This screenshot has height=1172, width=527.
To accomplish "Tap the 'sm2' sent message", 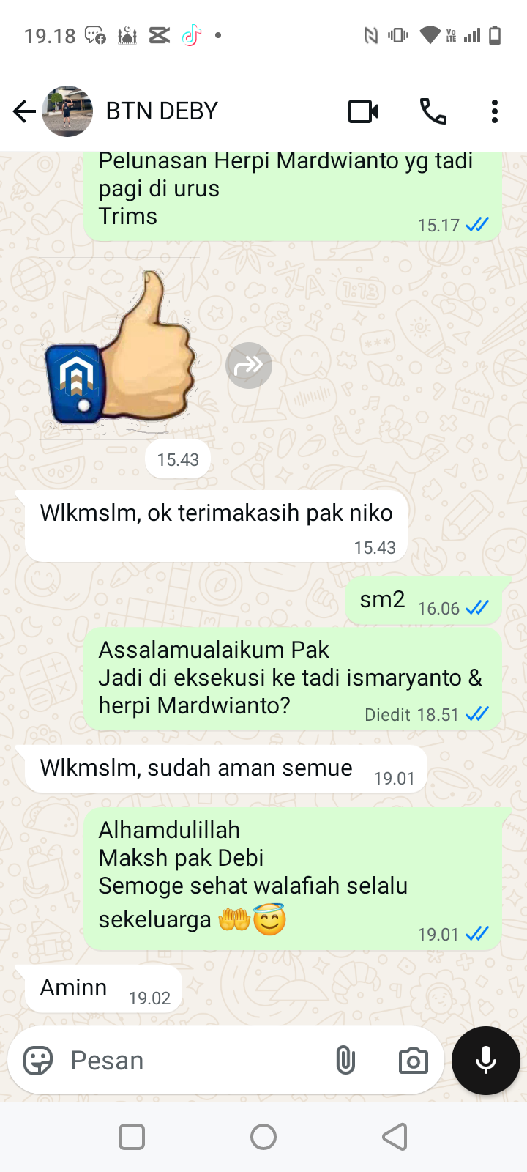I will click(x=425, y=601).
